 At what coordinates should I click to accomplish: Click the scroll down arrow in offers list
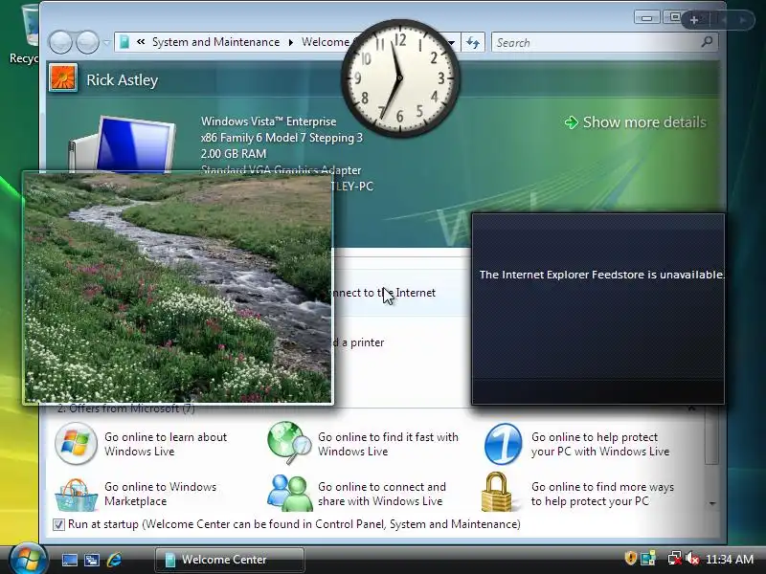coord(711,503)
